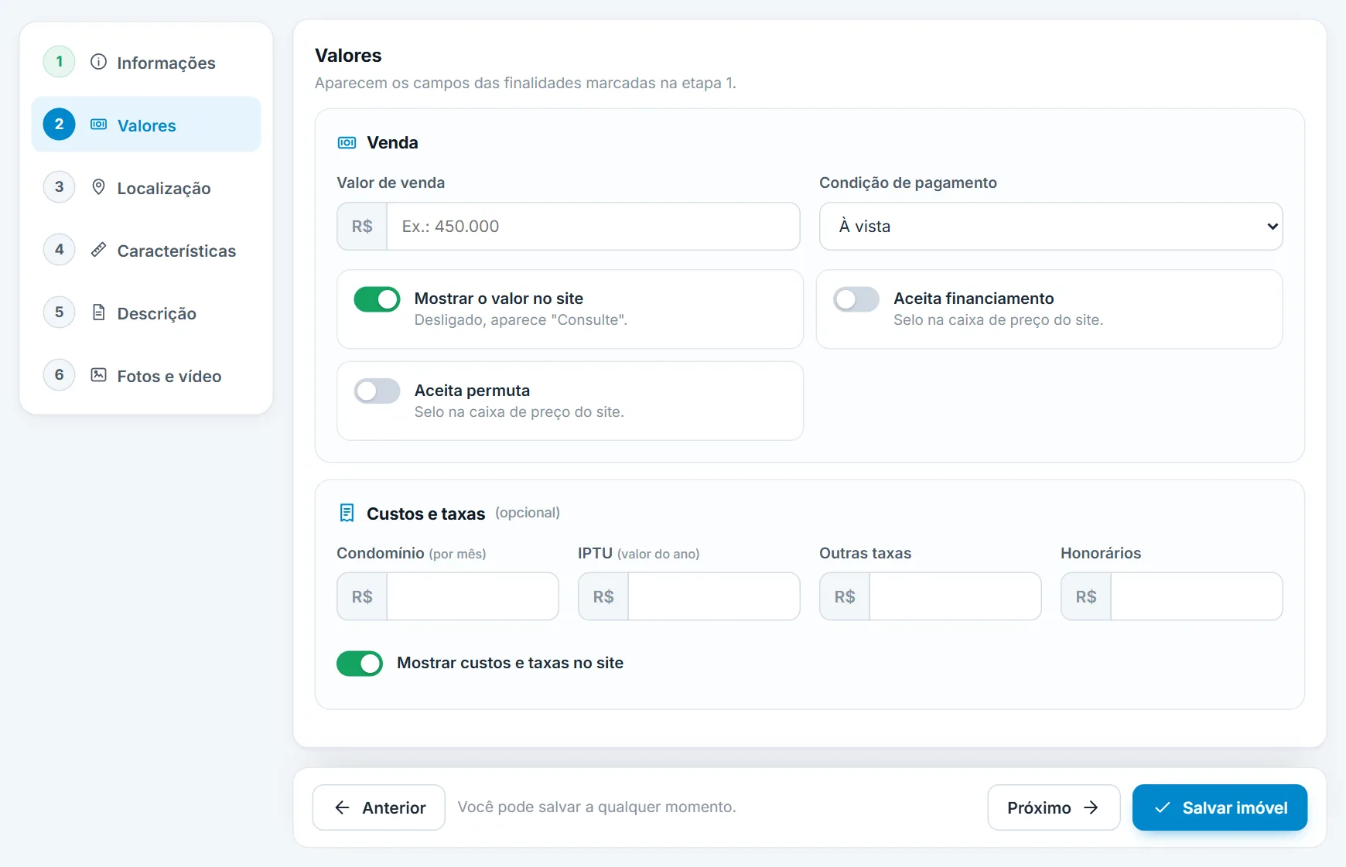Click the document icon for Descrição
Screen dimensions: 1346x867
98,312
